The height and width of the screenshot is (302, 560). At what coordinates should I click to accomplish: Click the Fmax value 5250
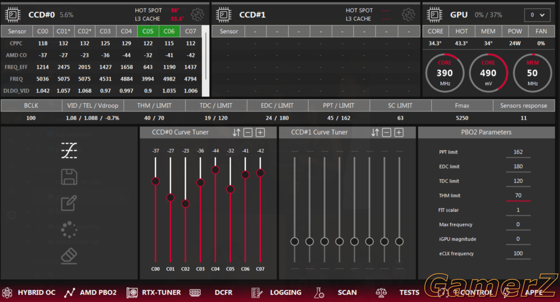click(x=462, y=118)
